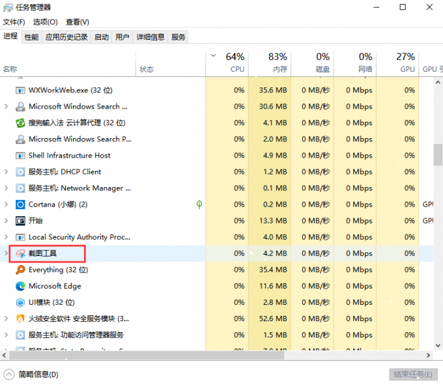Image resolution: width=443 pixels, height=387 pixels.
Task: Switch to the 用户 tab
Action: click(x=122, y=37)
